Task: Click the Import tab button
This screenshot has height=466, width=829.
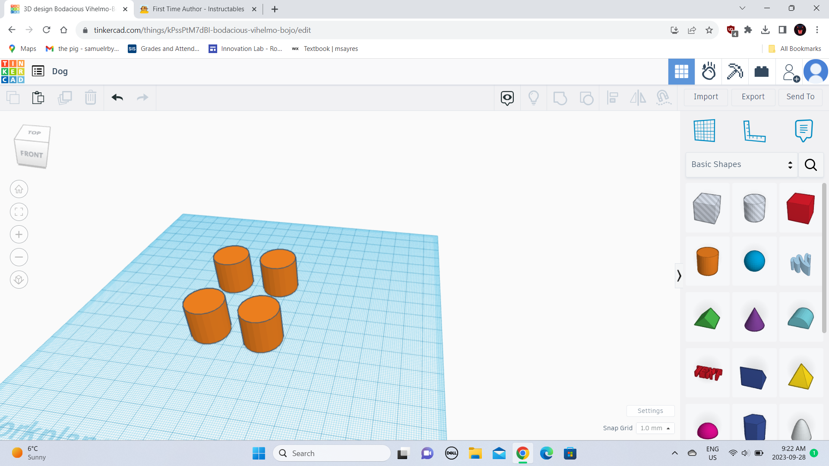Action: (x=706, y=96)
